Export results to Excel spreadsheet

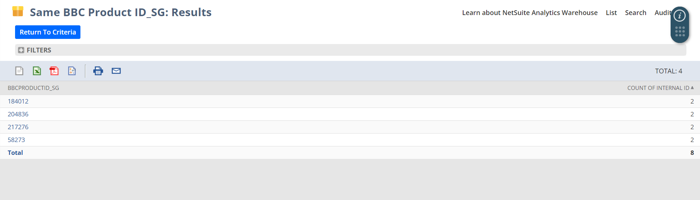(x=37, y=71)
